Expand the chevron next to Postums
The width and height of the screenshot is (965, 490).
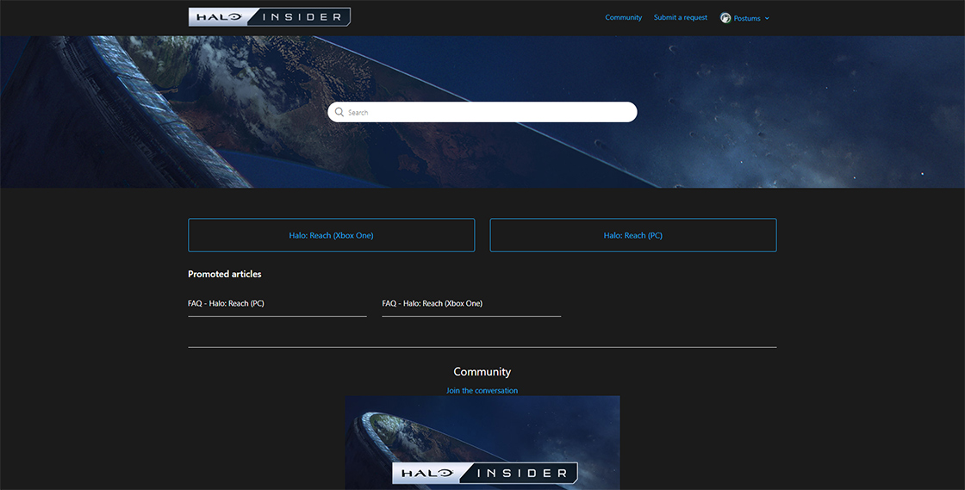coord(767,18)
